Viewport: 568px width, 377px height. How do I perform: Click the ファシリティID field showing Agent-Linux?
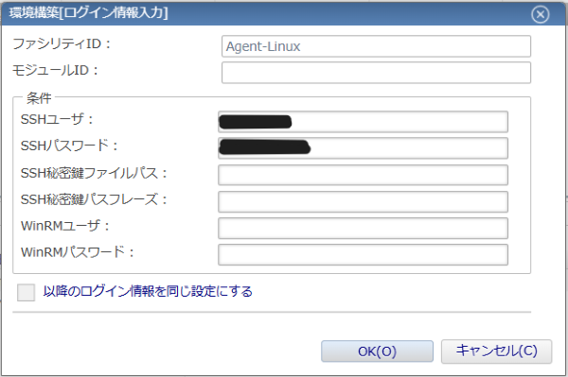pos(376,46)
